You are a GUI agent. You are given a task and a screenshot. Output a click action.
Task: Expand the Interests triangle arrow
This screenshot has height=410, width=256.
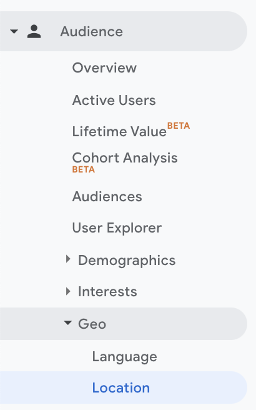[68, 291]
